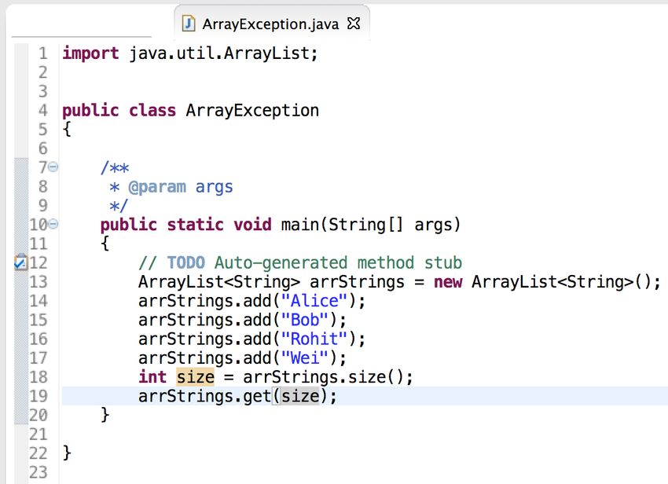Click the string "Bob" on line 15
This screenshot has height=484, width=668.
305,320
